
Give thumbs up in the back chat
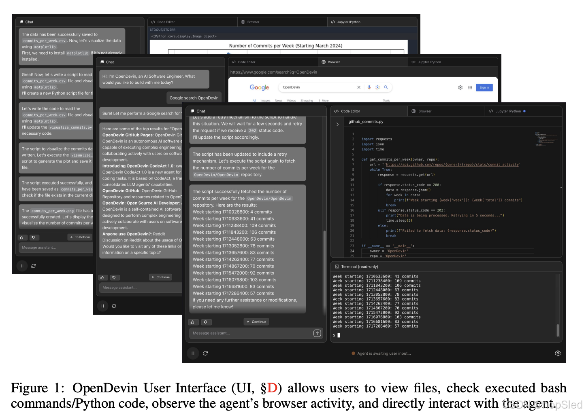click(22, 237)
